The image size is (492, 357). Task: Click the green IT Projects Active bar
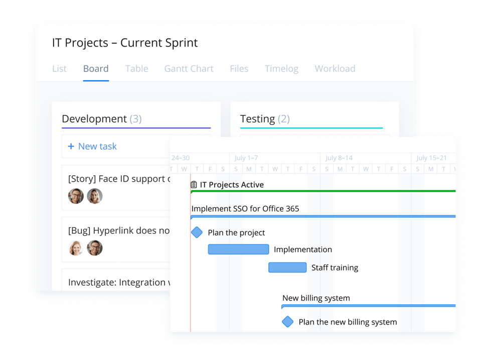point(323,191)
